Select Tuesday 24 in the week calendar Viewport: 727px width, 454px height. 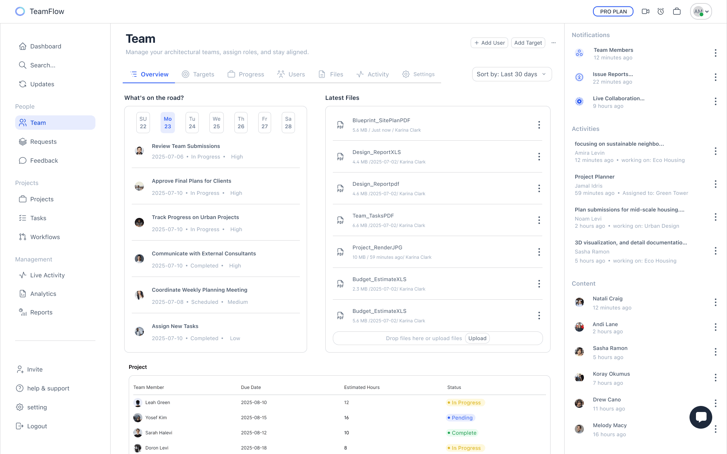pos(192,123)
